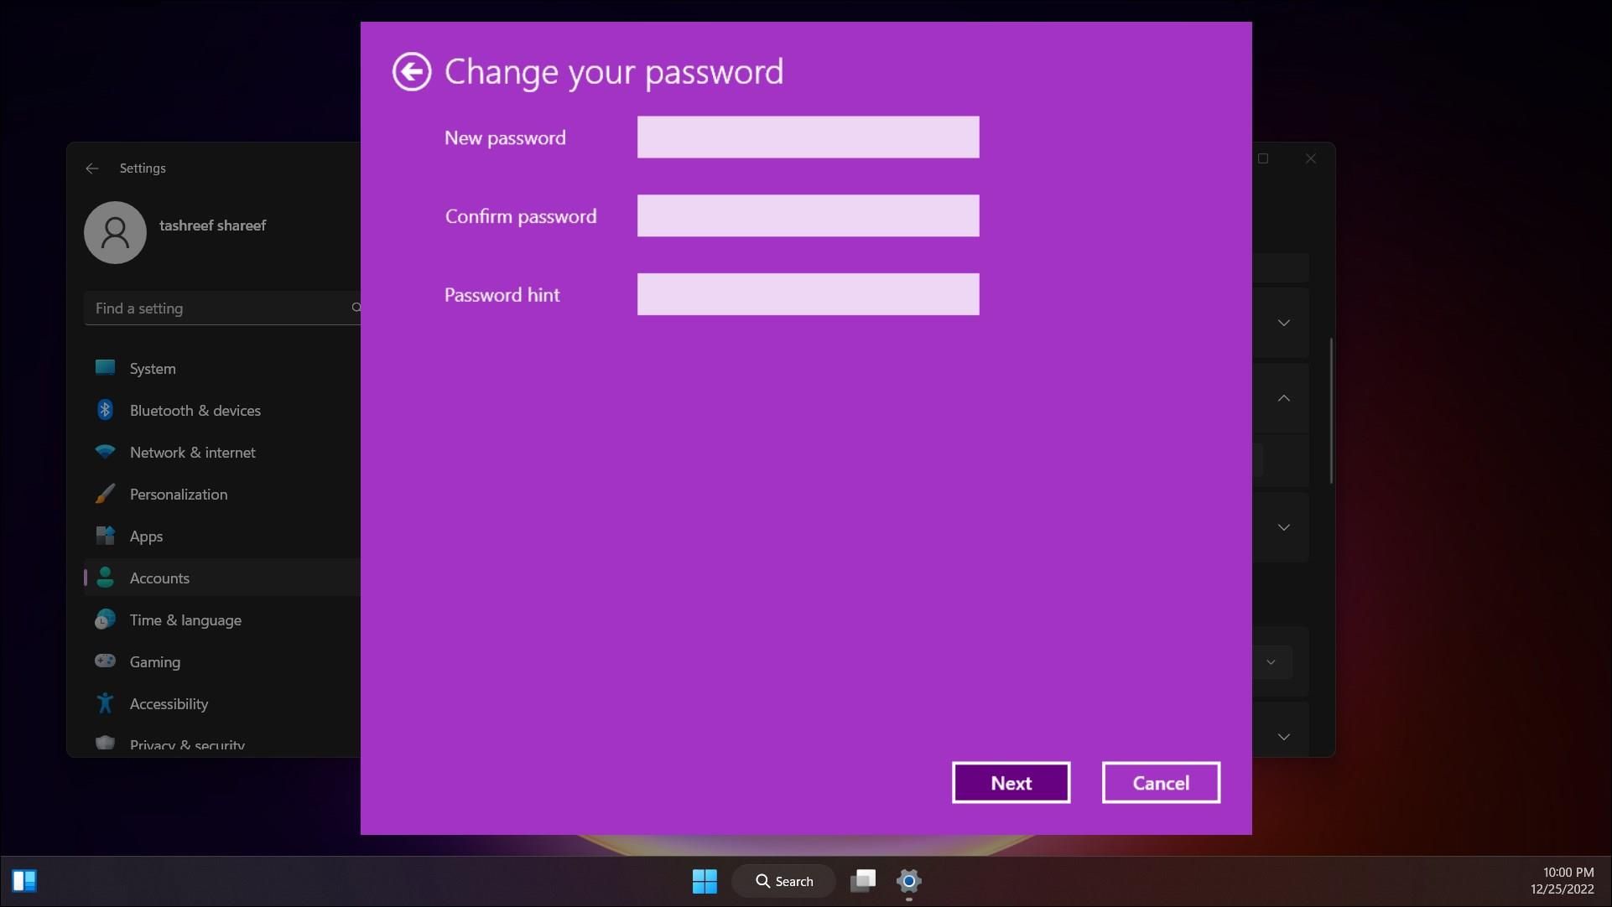Select the Personalization brush icon
Image resolution: width=1612 pixels, height=907 pixels.
pyautogui.click(x=105, y=494)
